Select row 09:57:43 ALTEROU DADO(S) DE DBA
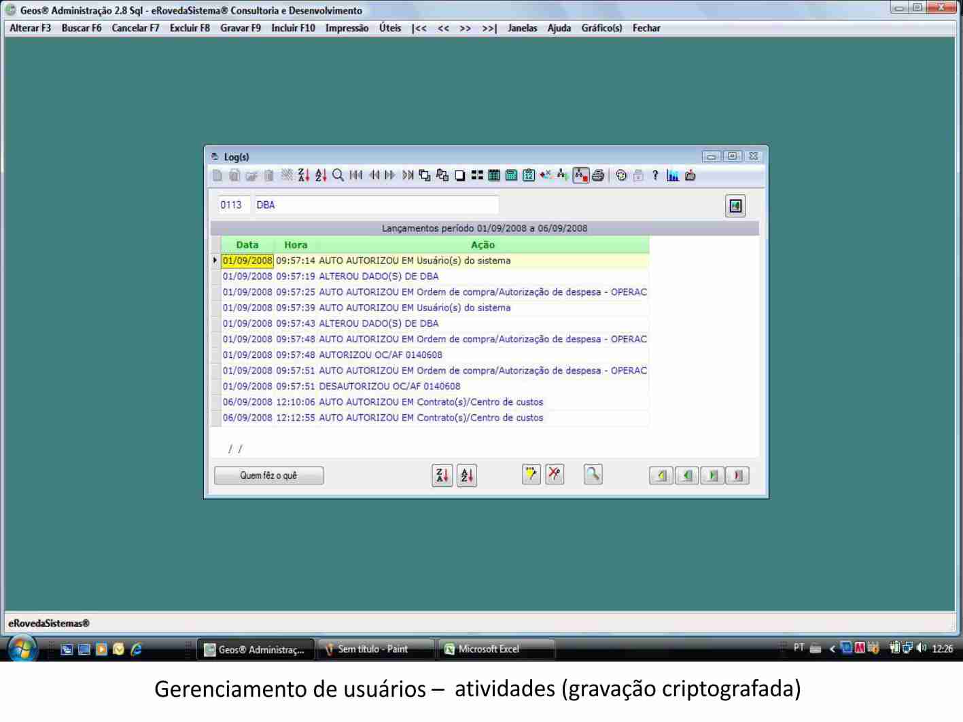This screenshot has height=722, width=963. click(435, 323)
